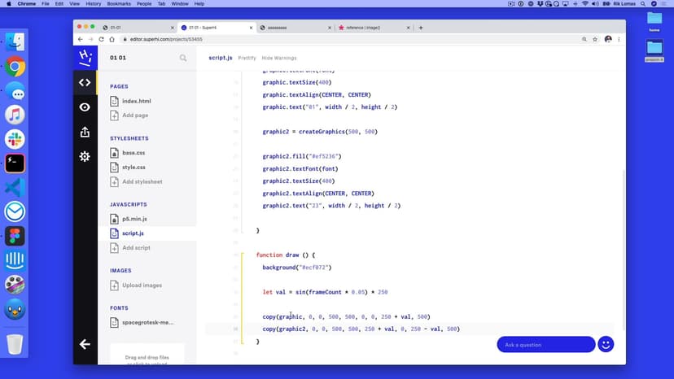
Task: Click the SuperHi logo icon
Action: 85,57
